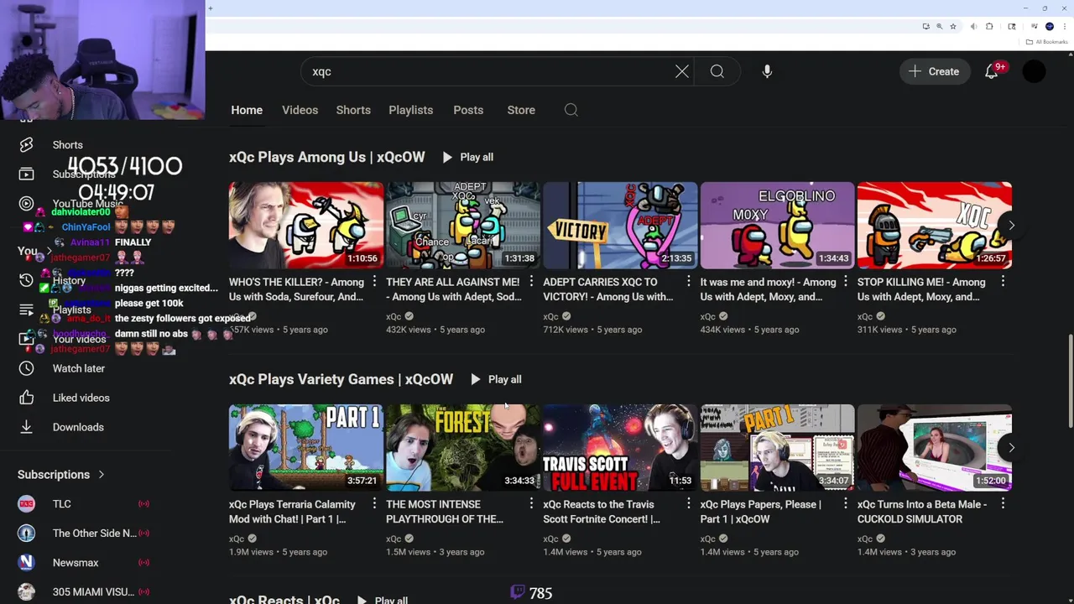
Task: Open Newsmax subscription channel
Action: click(76, 563)
